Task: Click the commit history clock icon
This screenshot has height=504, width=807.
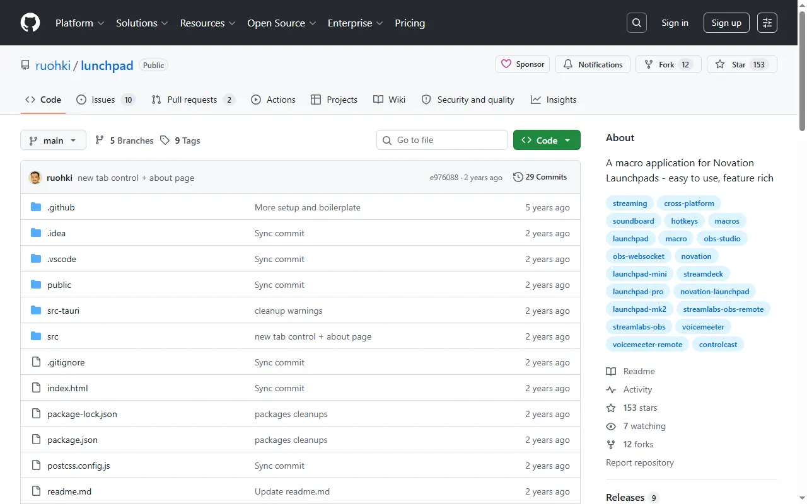Action: (518, 177)
